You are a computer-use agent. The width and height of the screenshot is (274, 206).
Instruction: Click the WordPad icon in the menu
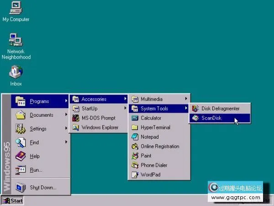tap(135, 174)
